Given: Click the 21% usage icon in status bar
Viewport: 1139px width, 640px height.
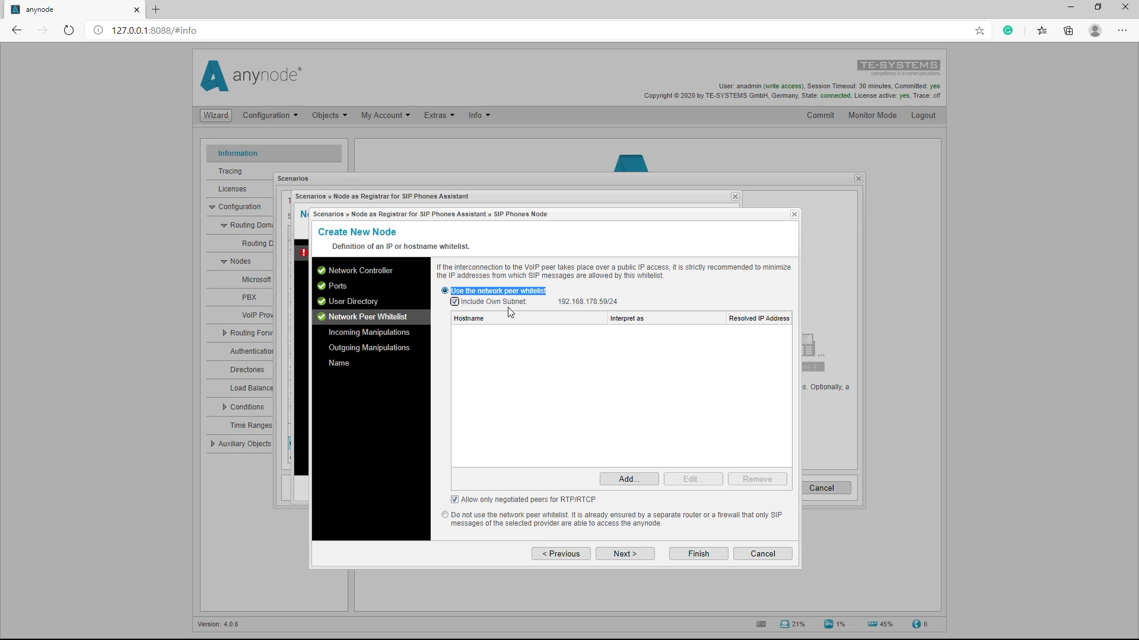Looking at the screenshot, I should 785,624.
